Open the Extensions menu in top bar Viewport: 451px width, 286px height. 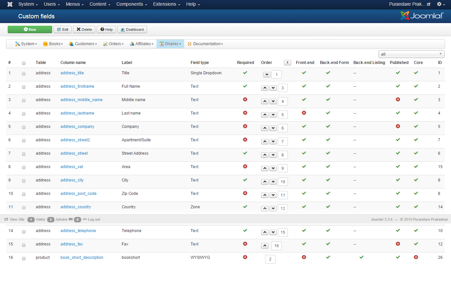[x=166, y=4]
